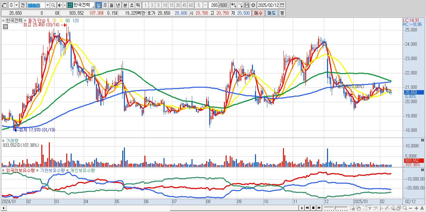Choose interval 15 button
Viewport: 426px width, 212px height.
point(171,5)
